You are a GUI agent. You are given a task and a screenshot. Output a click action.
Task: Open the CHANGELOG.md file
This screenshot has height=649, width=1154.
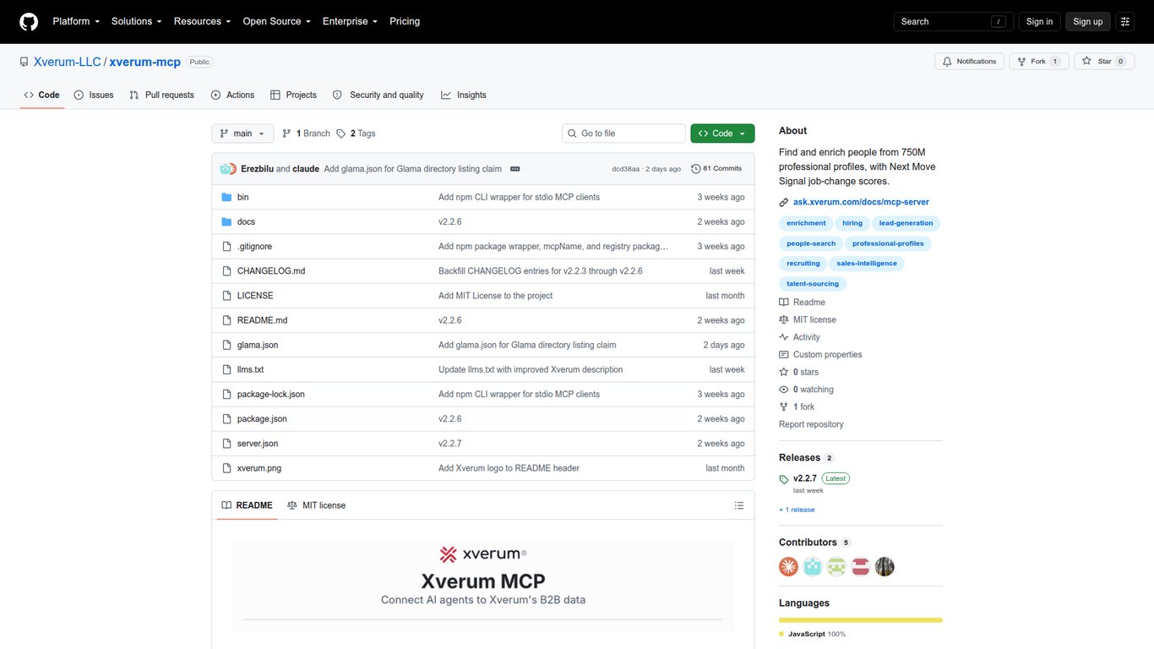(271, 271)
